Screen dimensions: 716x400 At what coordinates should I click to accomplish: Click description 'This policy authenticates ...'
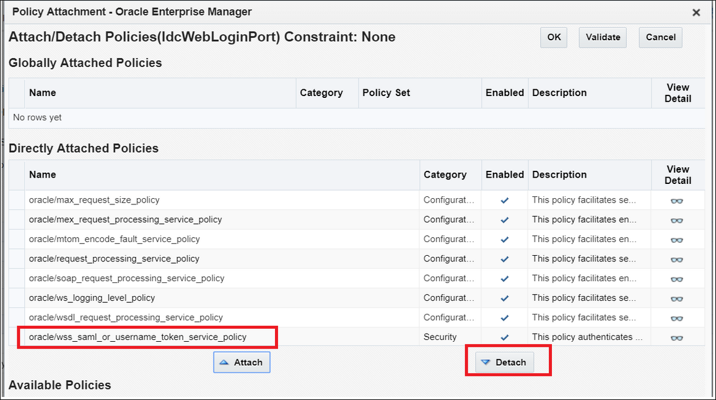tap(587, 337)
